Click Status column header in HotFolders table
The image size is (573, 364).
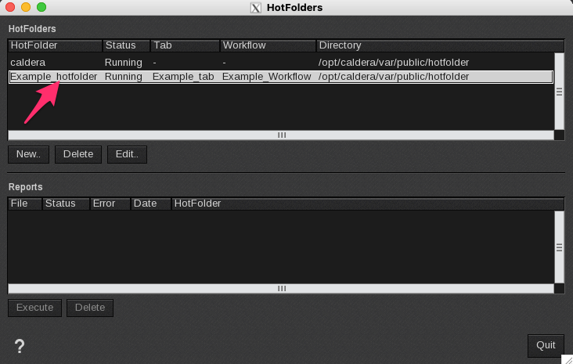[x=127, y=45]
